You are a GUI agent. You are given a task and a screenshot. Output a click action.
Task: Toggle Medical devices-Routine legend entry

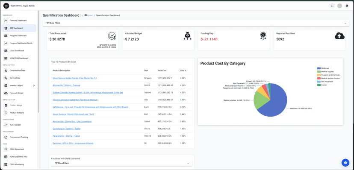(328, 78)
